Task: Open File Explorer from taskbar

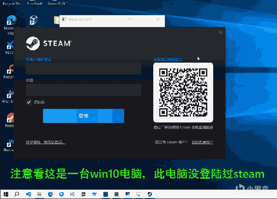Action: (39, 194)
